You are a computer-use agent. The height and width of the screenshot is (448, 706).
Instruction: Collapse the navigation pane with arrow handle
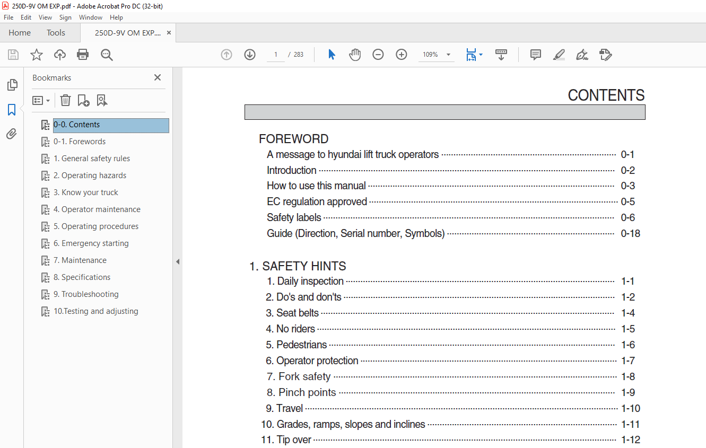tap(178, 261)
